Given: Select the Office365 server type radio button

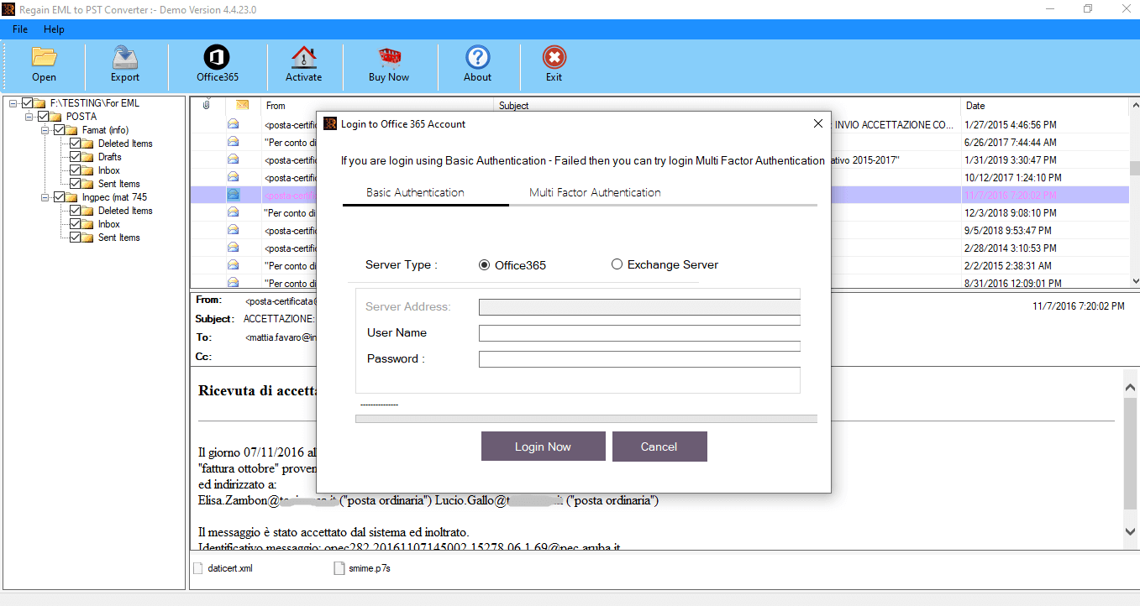Looking at the screenshot, I should (x=484, y=265).
